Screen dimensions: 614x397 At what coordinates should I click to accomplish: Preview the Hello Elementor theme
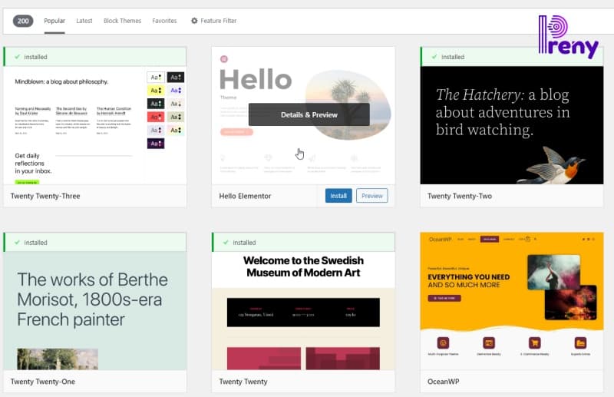coord(372,196)
